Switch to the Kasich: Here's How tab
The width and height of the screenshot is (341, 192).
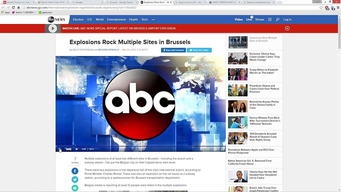coord(52,2)
